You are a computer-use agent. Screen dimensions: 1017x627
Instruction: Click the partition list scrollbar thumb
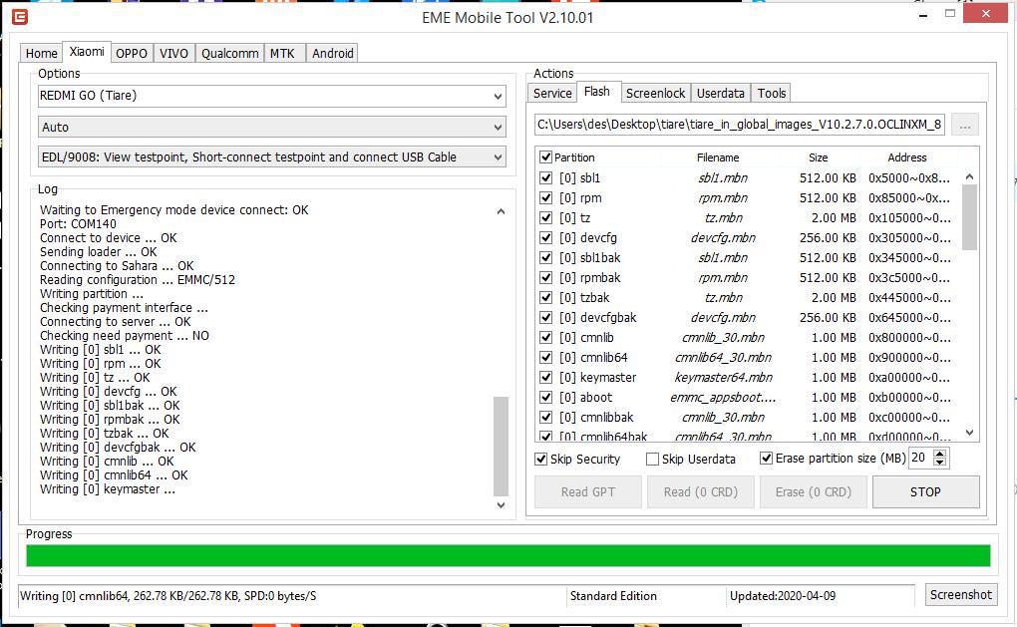coord(970,217)
